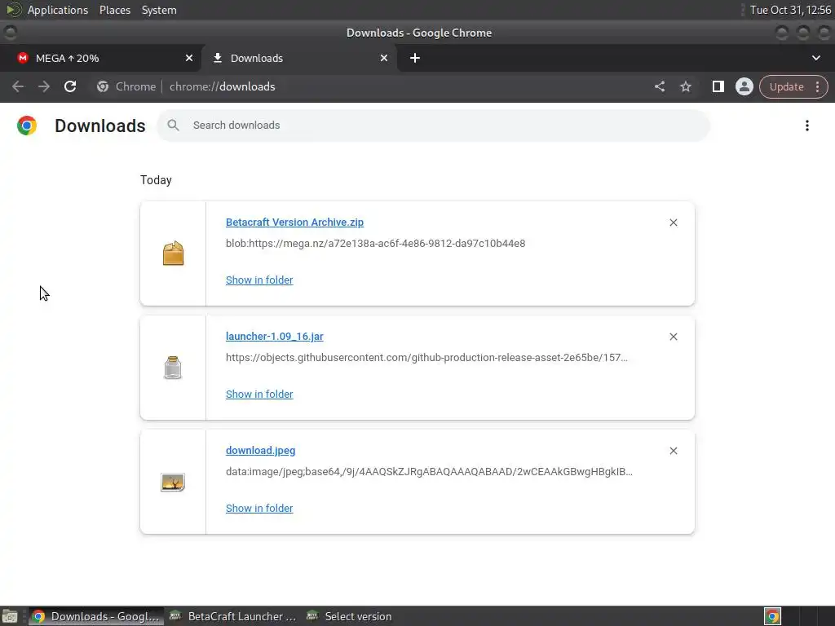Close the Downloads tab
The width and height of the screenshot is (835, 626).
pyautogui.click(x=384, y=58)
